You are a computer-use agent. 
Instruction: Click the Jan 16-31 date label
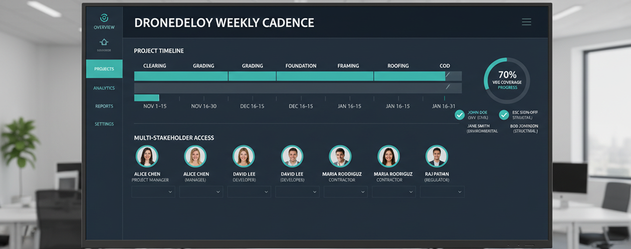tap(444, 107)
